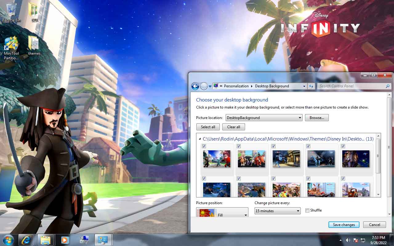This screenshot has height=246, width=394.
Task: Go back in Control Panel window
Action: tap(195, 86)
